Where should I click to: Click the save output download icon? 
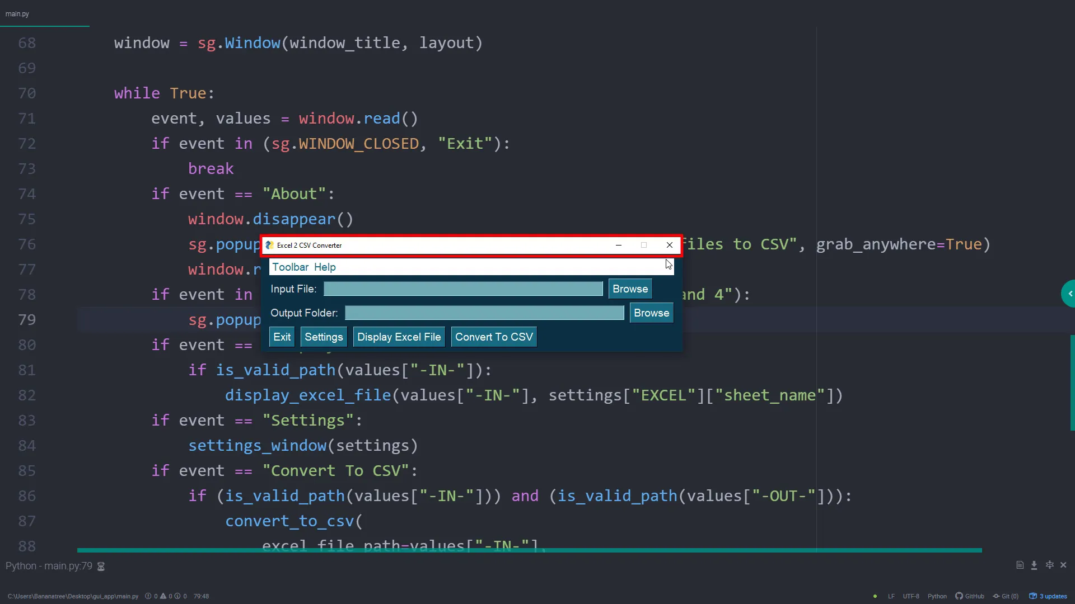[1034, 565]
